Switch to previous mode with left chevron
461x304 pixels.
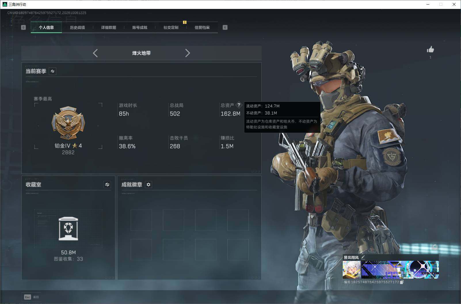[95, 53]
